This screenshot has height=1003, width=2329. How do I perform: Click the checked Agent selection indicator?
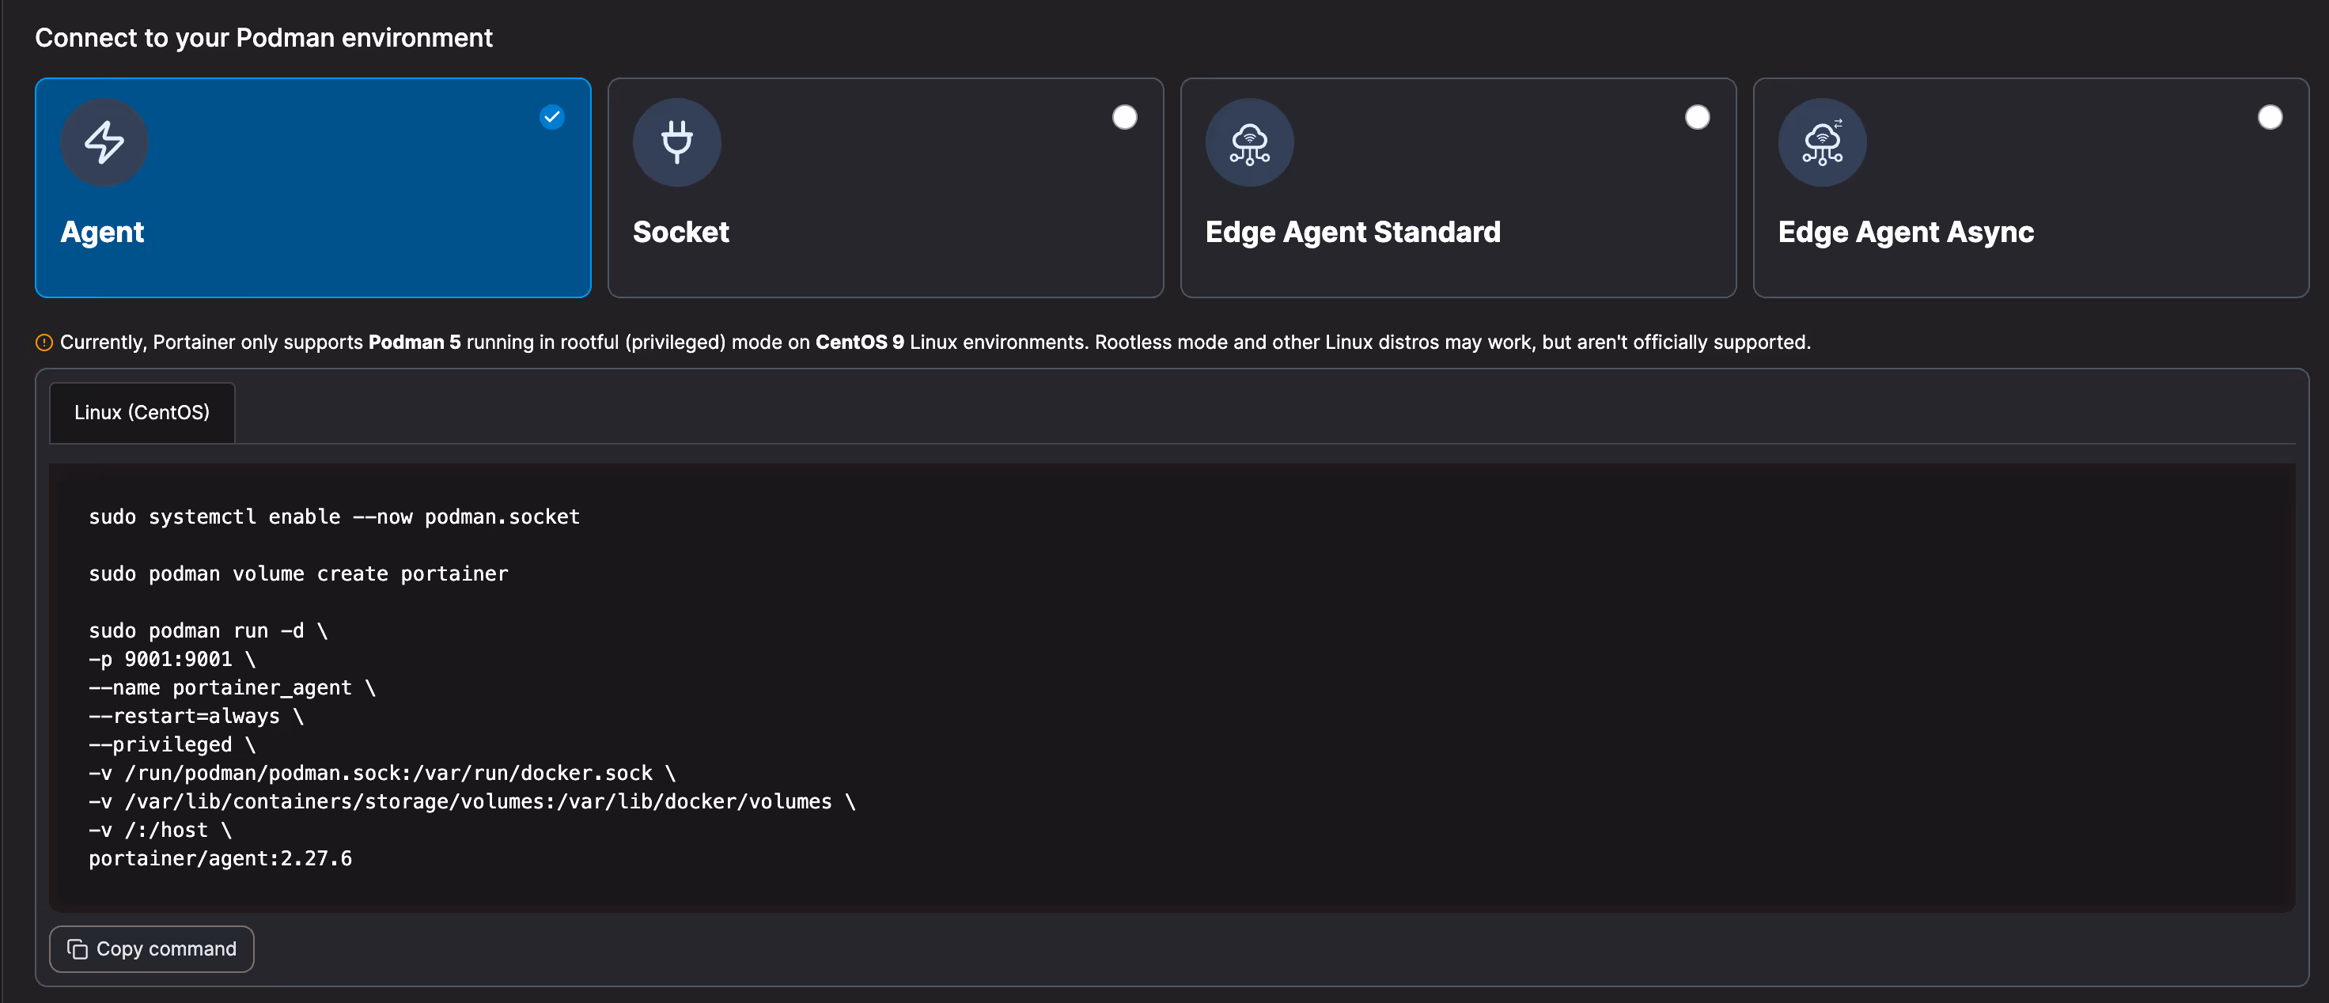(552, 118)
